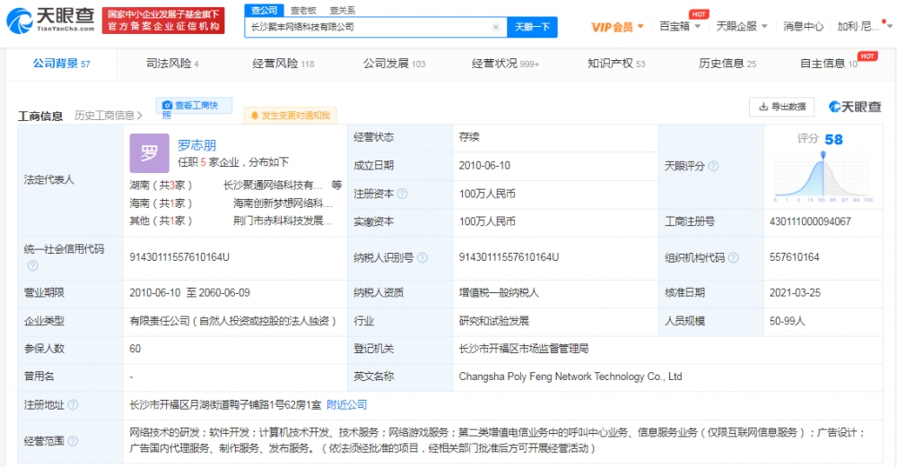
Task: Click the 发生变更时通知我 bell button
Action: (x=290, y=116)
